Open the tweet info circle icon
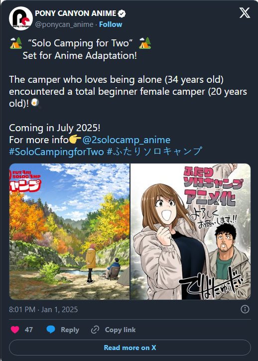258x361 pixels. 245,309
